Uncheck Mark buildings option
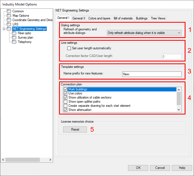 65,89
